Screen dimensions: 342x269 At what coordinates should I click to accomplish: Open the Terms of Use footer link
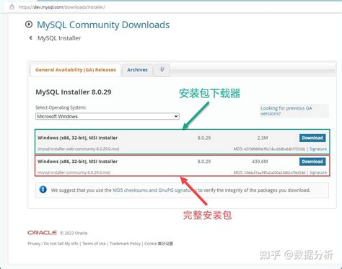coord(94,244)
